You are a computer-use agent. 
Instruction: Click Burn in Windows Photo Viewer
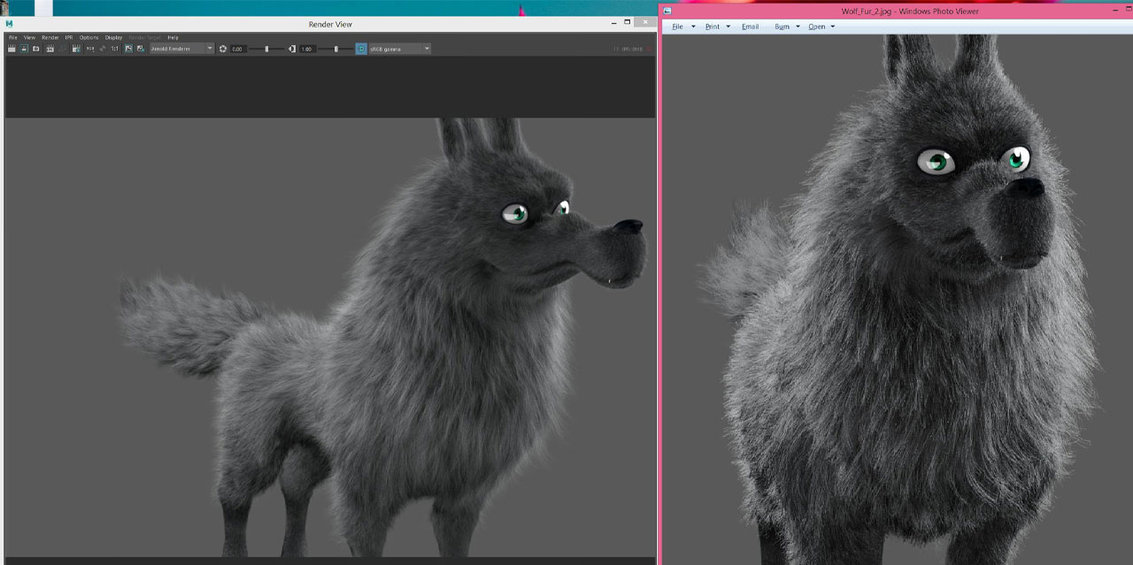pyautogui.click(x=782, y=27)
